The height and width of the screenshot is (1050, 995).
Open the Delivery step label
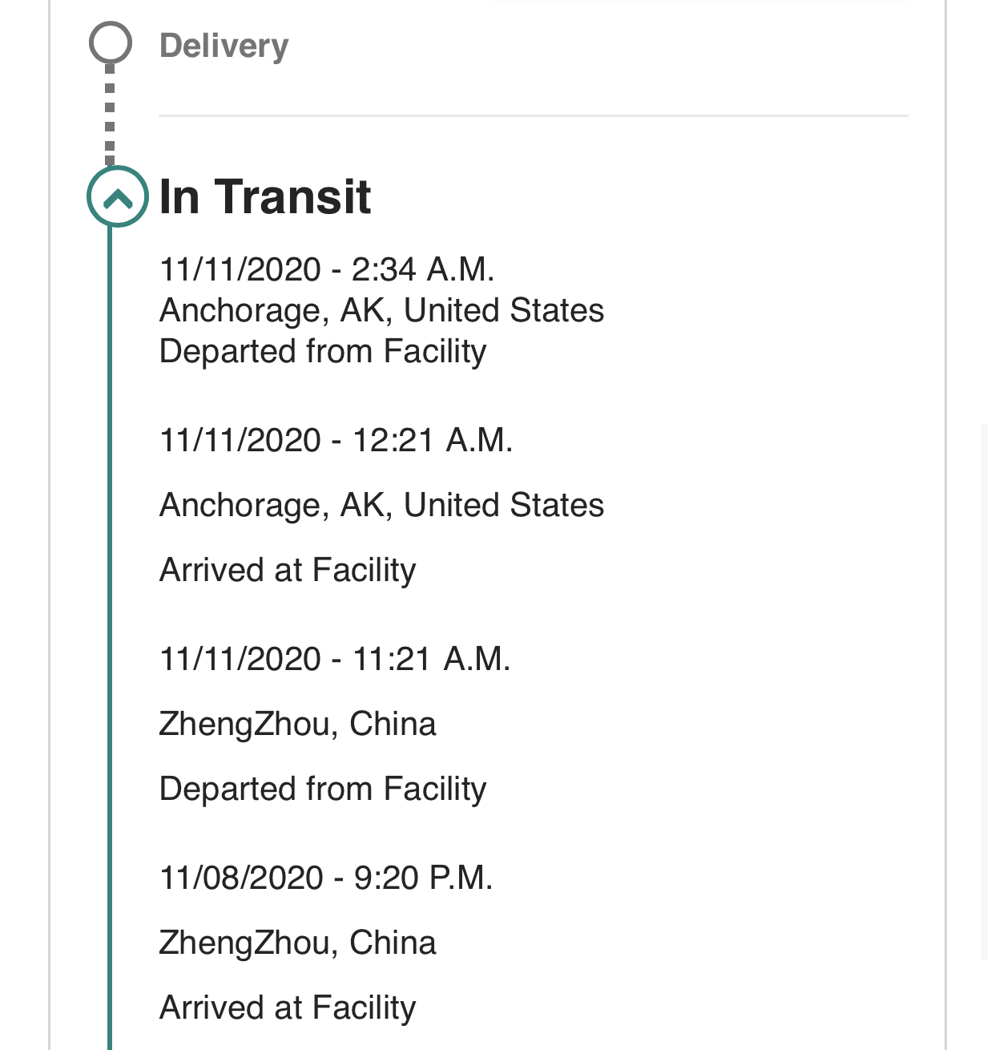click(224, 46)
